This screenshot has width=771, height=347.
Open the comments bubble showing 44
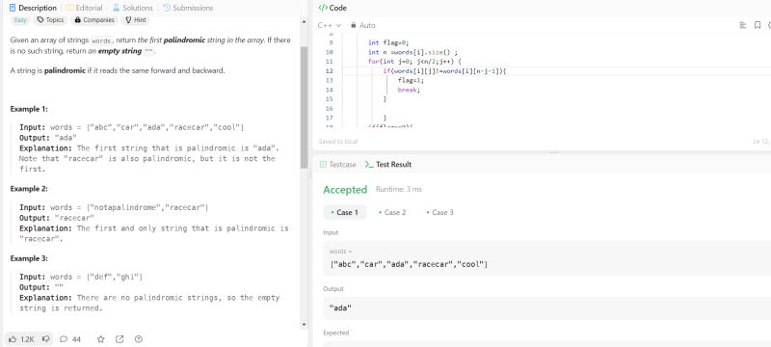[x=69, y=339]
